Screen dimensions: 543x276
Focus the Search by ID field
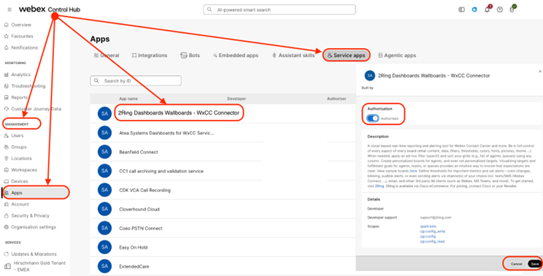click(x=136, y=81)
